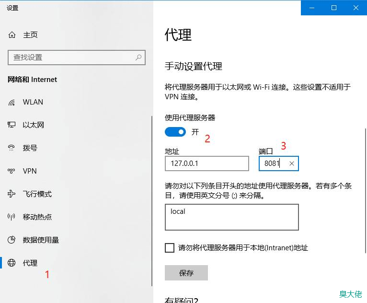Click the address field 127.0.0.1
The height and width of the screenshot is (303, 367).
coord(207,163)
